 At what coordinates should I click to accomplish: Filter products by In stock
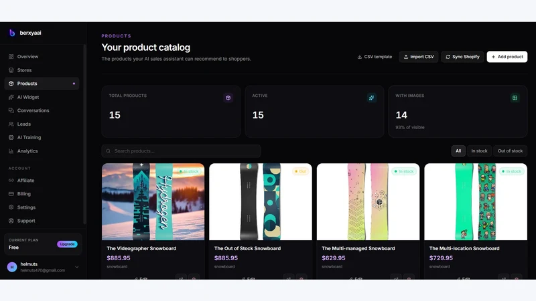pos(479,151)
